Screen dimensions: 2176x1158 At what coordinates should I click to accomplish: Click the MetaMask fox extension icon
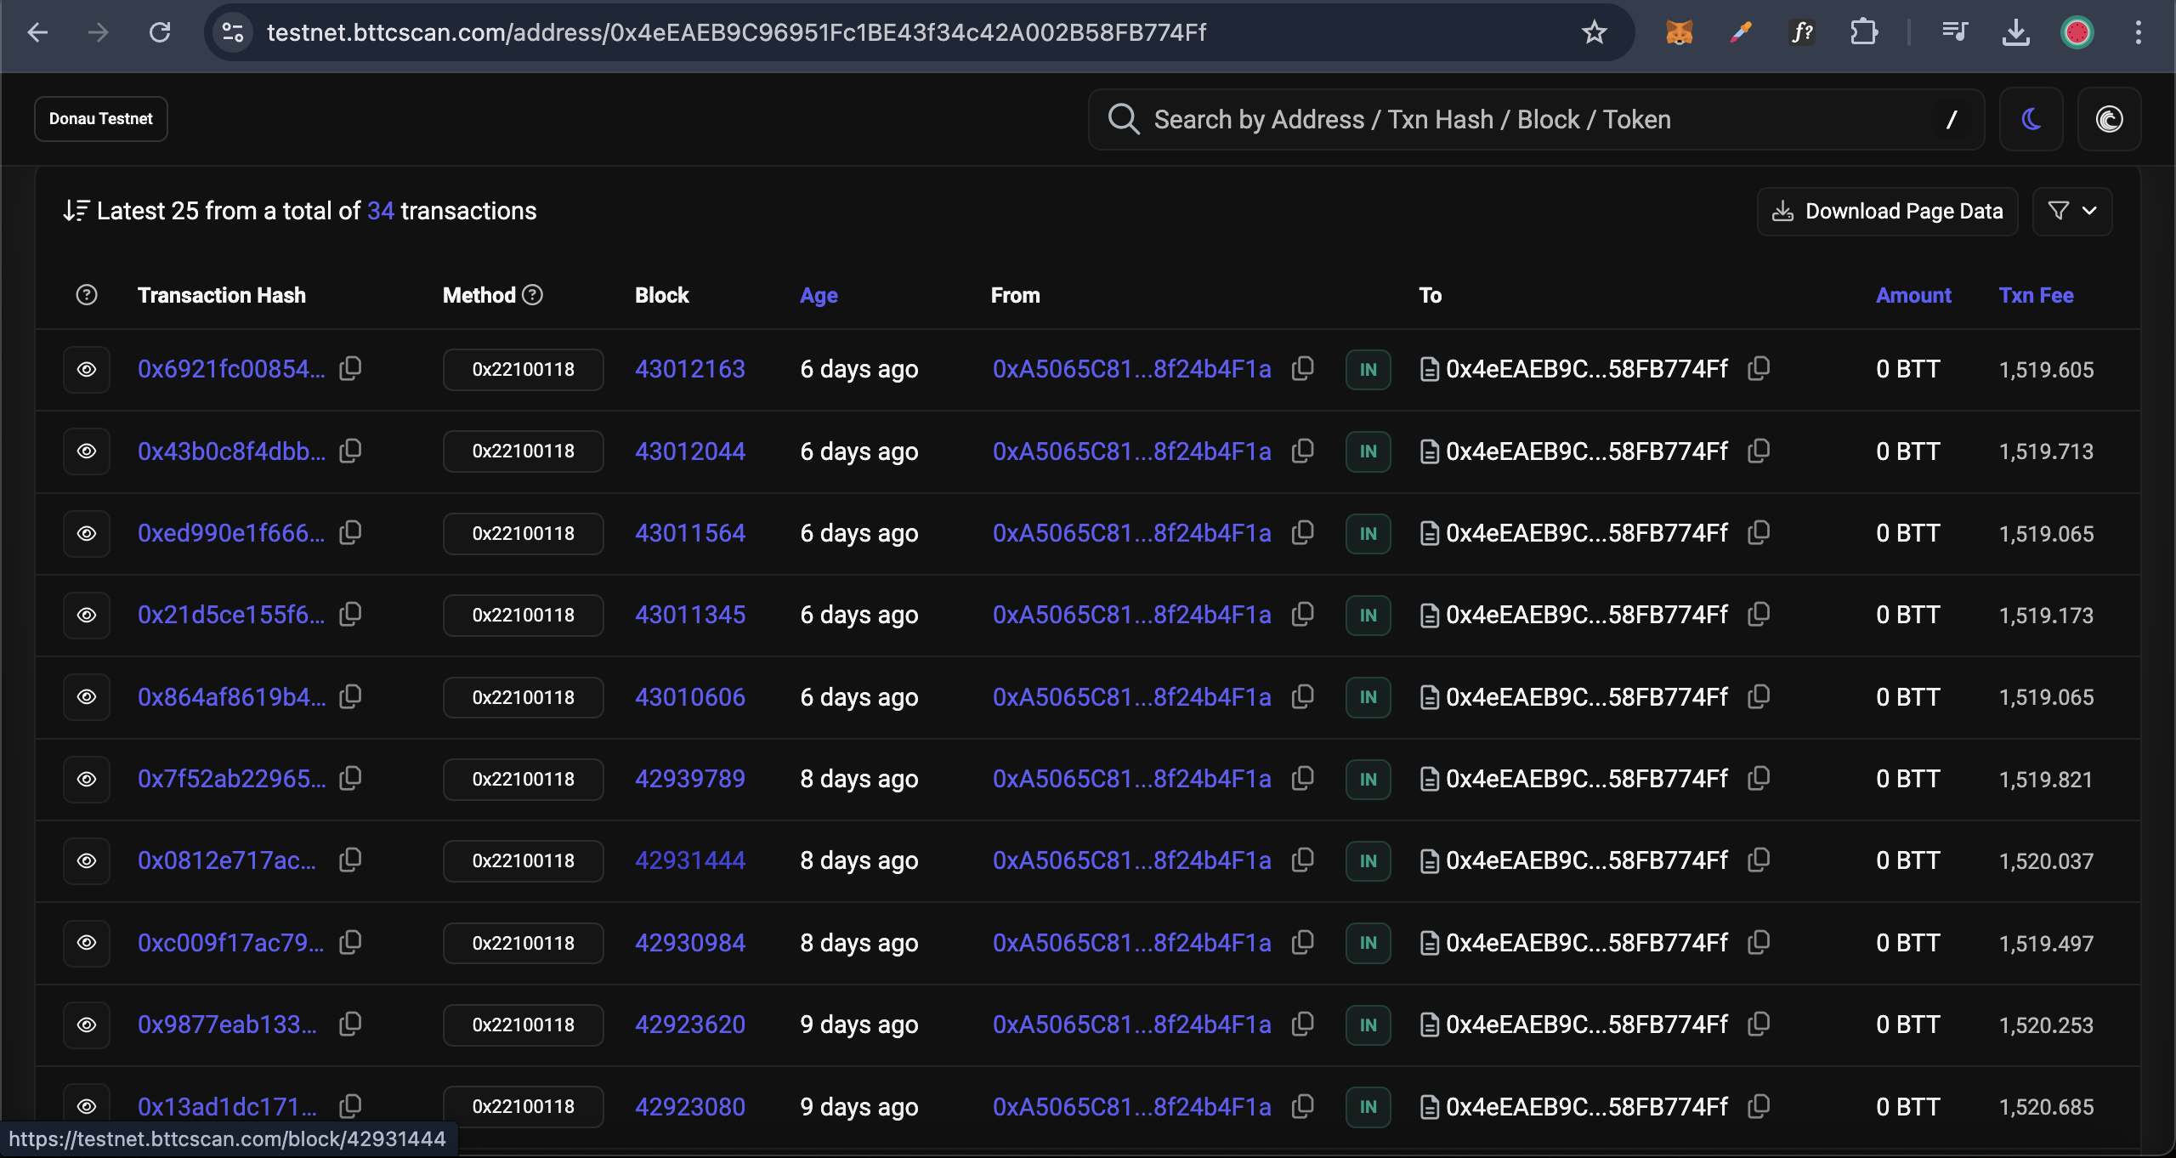coord(1679,32)
